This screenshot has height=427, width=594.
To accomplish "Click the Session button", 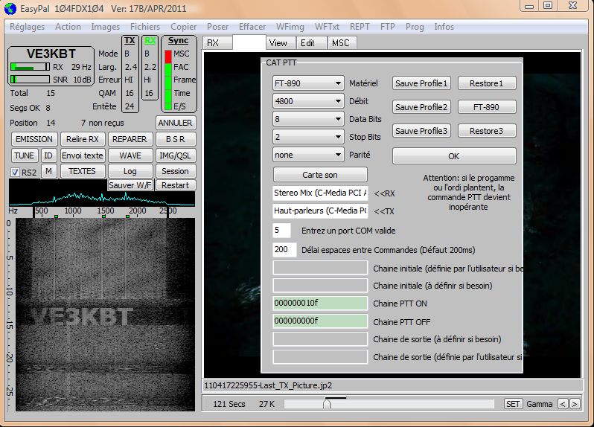I will pos(176,171).
